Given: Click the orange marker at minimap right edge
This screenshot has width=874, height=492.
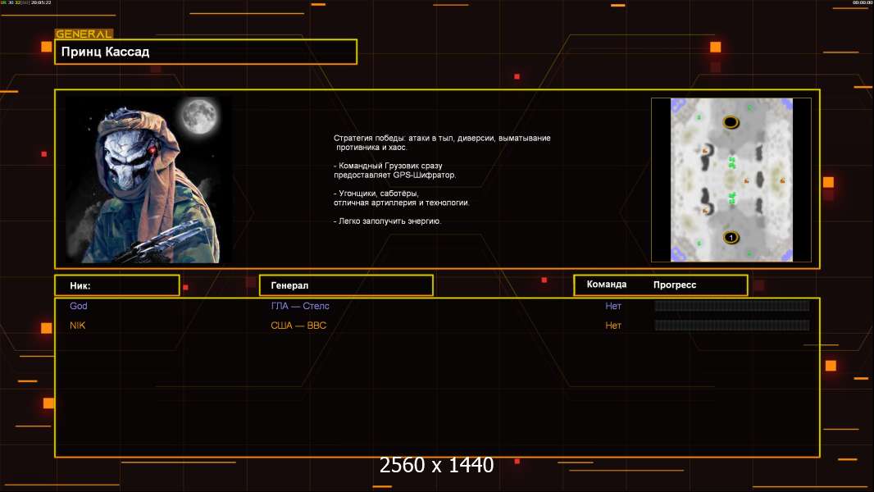Looking at the screenshot, I should (781, 180).
